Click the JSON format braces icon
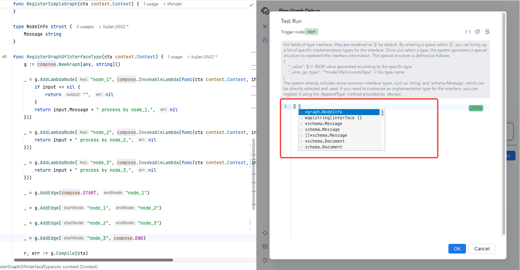The width and height of the screenshot is (520, 270). (x=468, y=32)
